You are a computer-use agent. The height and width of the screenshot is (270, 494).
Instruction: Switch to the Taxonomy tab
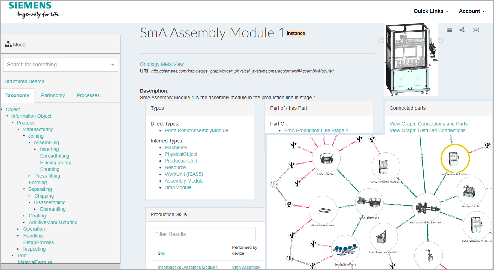tap(17, 95)
